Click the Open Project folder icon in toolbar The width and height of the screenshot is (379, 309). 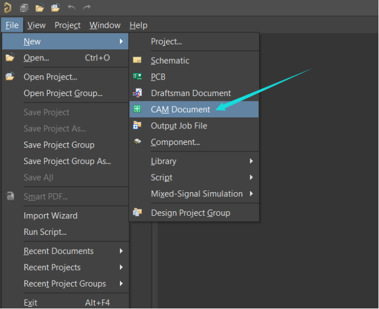[56, 8]
